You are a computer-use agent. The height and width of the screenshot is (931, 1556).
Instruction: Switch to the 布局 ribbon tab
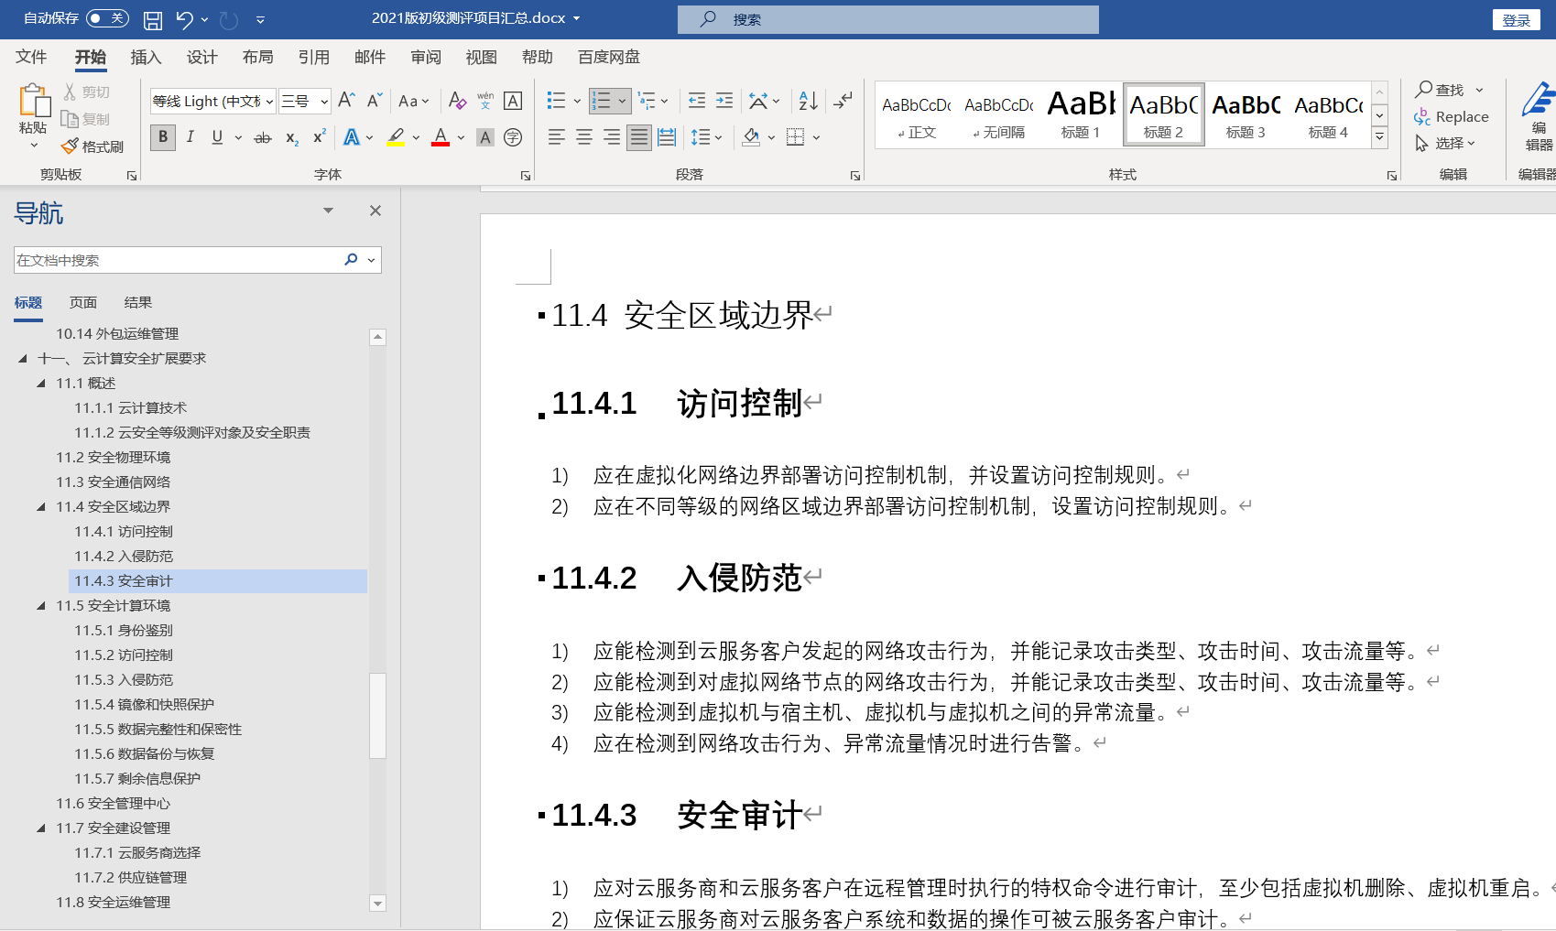pyautogui.click(x=257, y=57)
